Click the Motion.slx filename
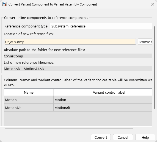157x142 pixels. pyautogui.click(x=12, y=69)
